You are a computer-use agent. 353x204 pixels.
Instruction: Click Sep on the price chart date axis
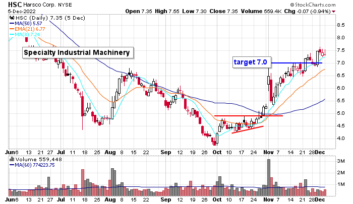166,152
